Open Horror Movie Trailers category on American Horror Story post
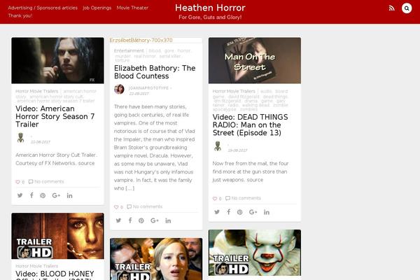This screenshot has height=280, width=420. 36,91
